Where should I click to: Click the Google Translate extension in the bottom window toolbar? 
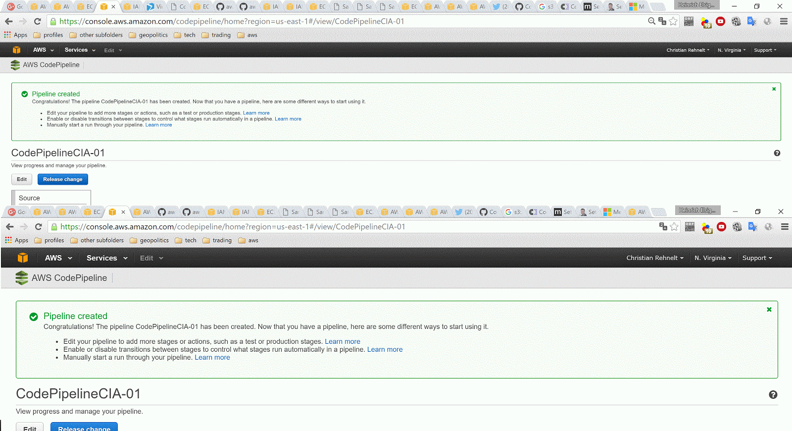click(753, 226)
